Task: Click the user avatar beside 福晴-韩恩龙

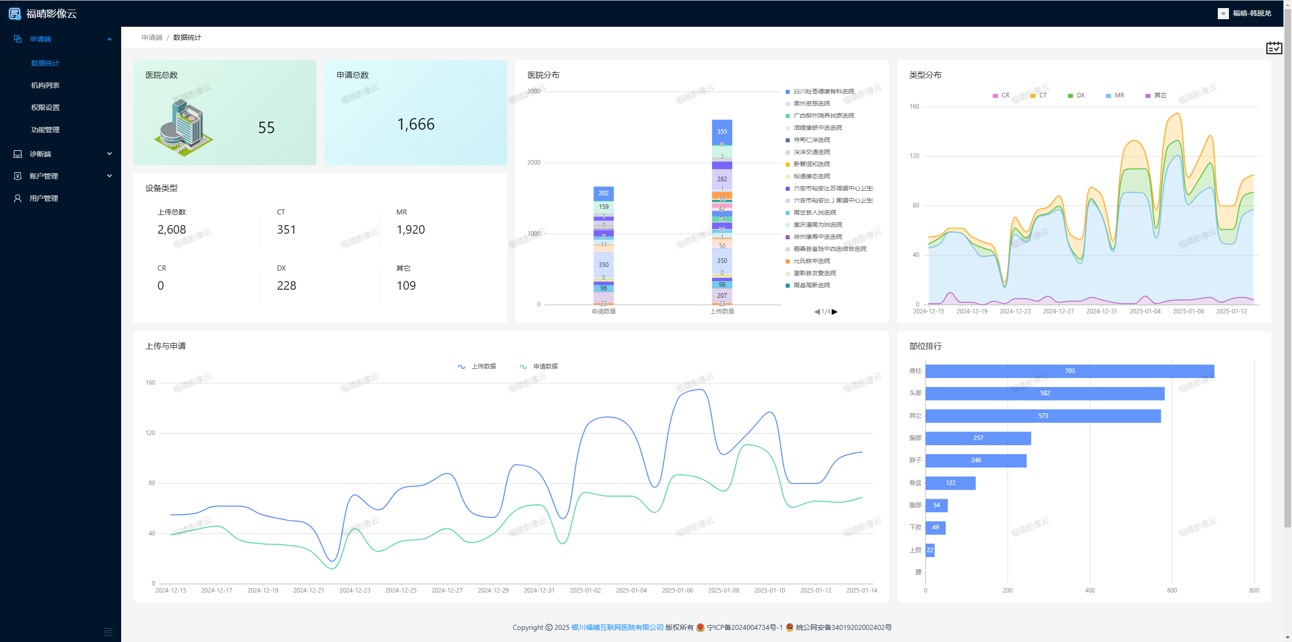Action: (1223, 14)
